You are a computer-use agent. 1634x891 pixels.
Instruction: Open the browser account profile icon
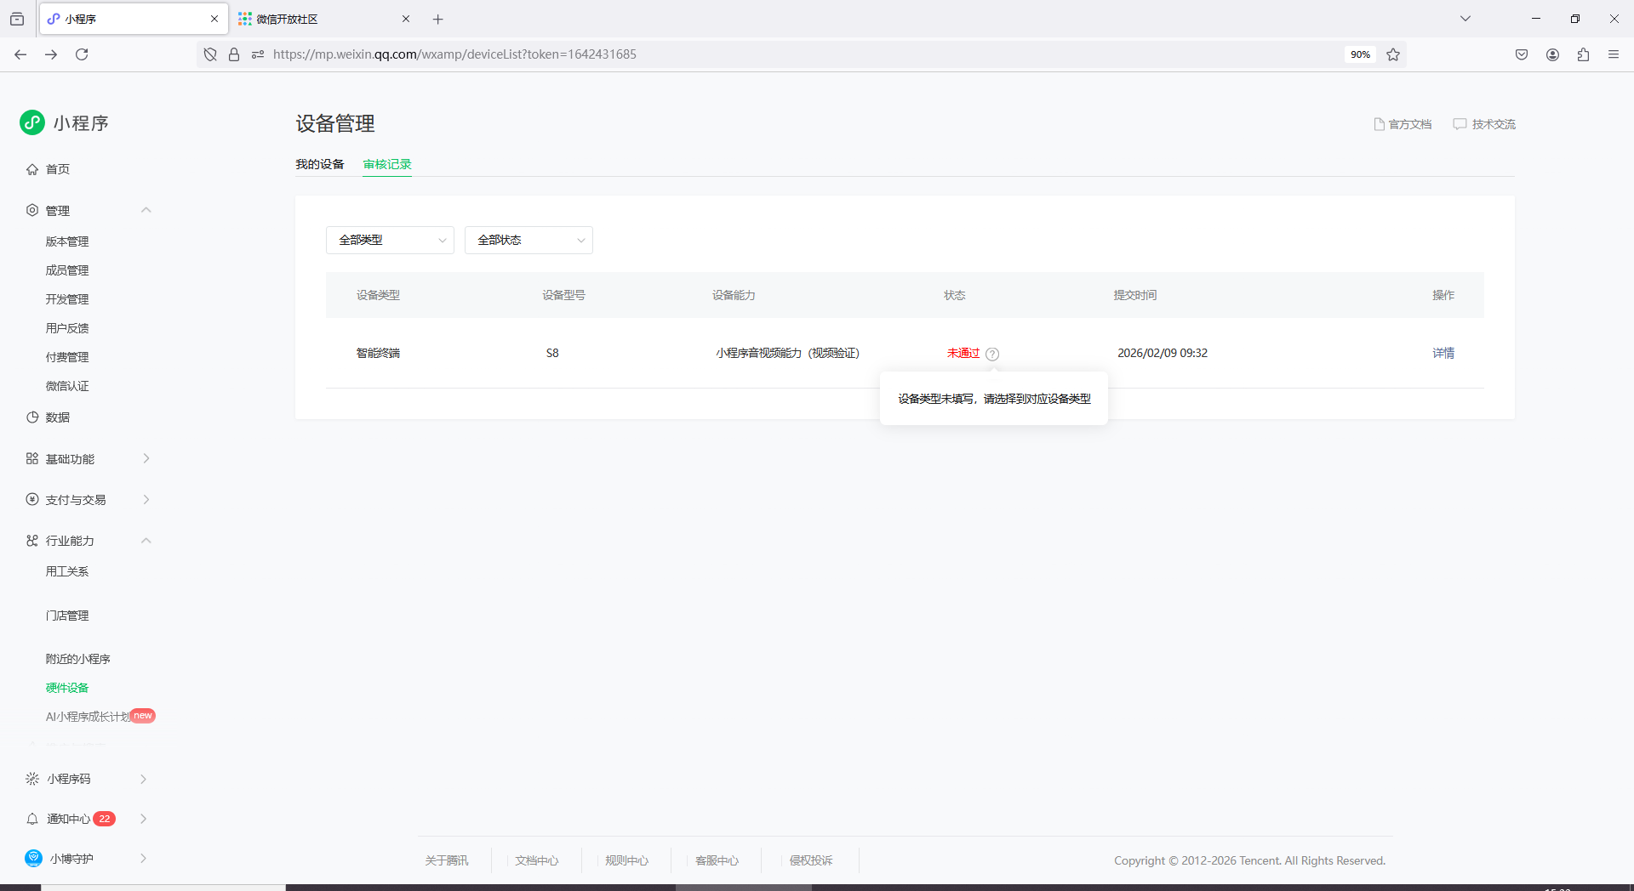click(1552, 54)
